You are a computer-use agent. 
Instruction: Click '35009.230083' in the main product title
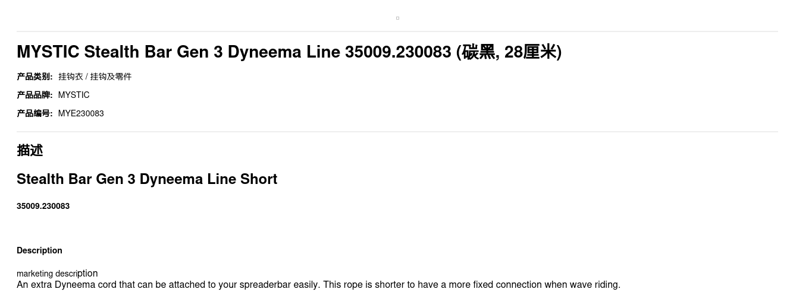tap(398, 52)
